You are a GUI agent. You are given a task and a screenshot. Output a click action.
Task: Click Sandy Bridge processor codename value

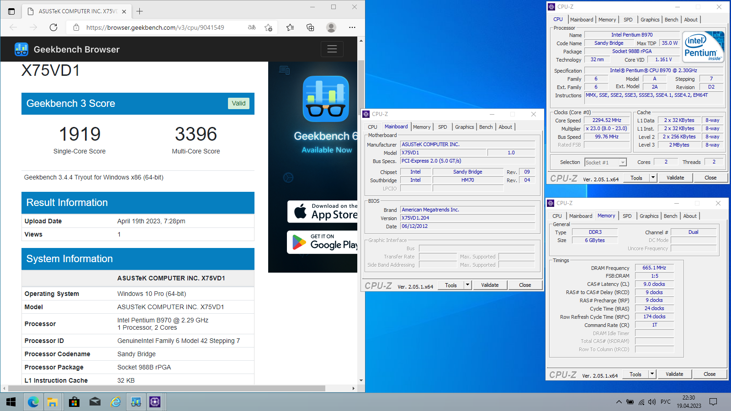click(137, 354)
